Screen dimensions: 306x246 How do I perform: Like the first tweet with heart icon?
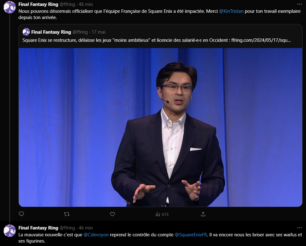click(x=112, y=214)
